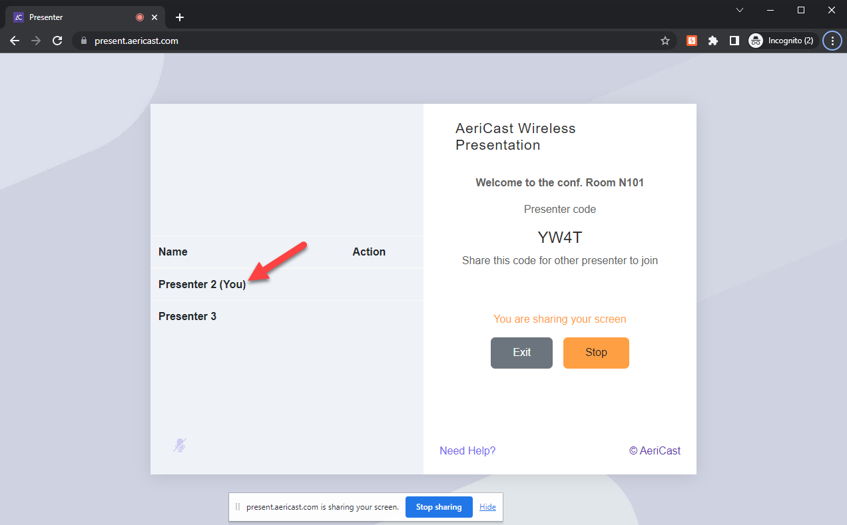Minimize the browser window
Viewport: 847px width, 525px height.
[770, 10]
